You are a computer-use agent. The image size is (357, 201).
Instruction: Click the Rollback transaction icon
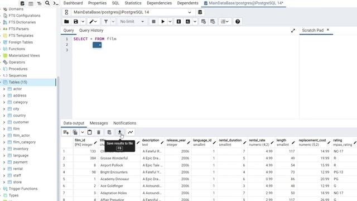(x=213, y=21)
